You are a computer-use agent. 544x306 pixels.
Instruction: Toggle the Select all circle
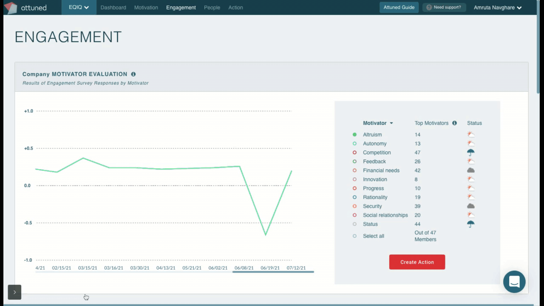tap(354, 236)
